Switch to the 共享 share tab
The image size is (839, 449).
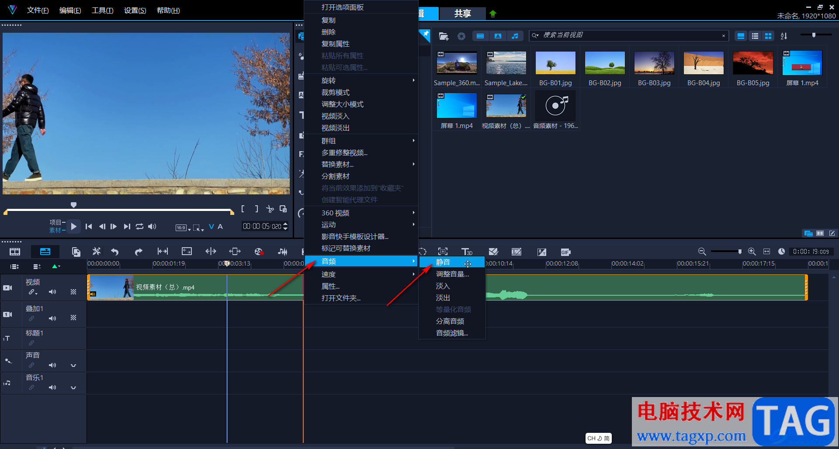[x=462, y=14]
